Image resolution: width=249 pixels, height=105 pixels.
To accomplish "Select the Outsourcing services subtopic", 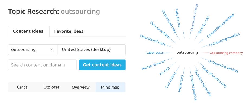I will pyautogui.click(x=223, y=66).
